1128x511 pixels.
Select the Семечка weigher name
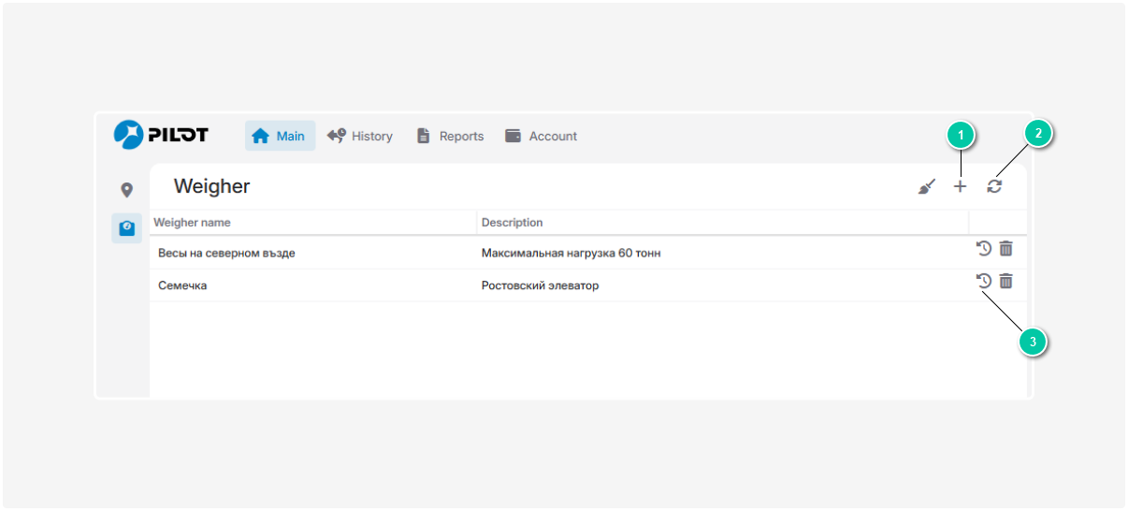182,285
